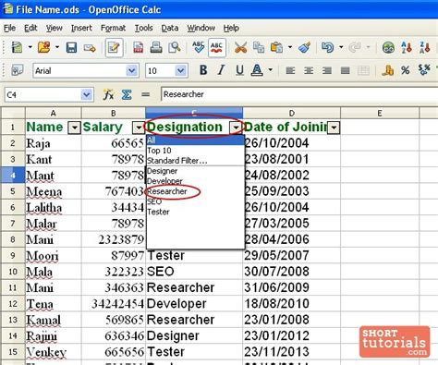Open Date of Joining filter dropdown
This screenshot has height=365, width=438.
point(334,128)
